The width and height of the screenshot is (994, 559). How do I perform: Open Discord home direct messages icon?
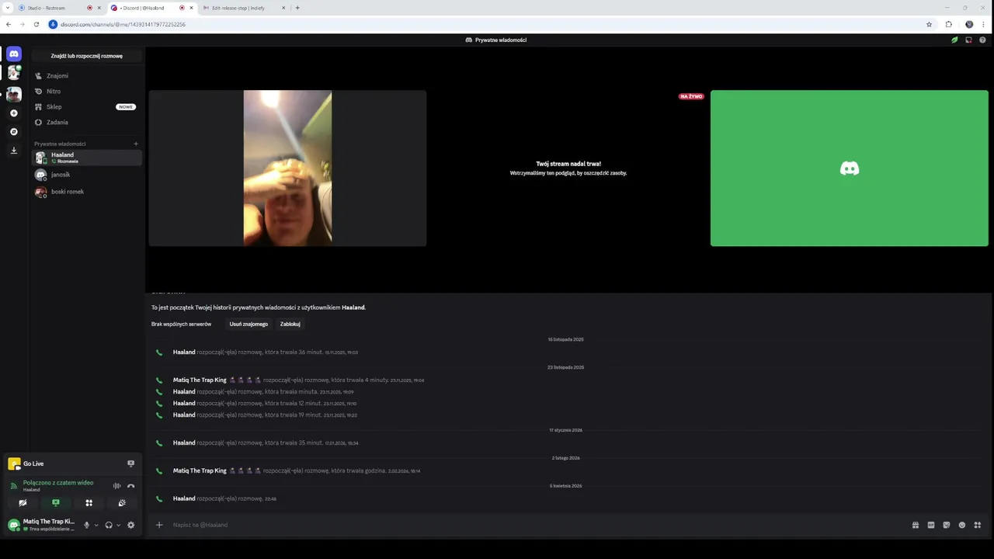click(13, 54)
